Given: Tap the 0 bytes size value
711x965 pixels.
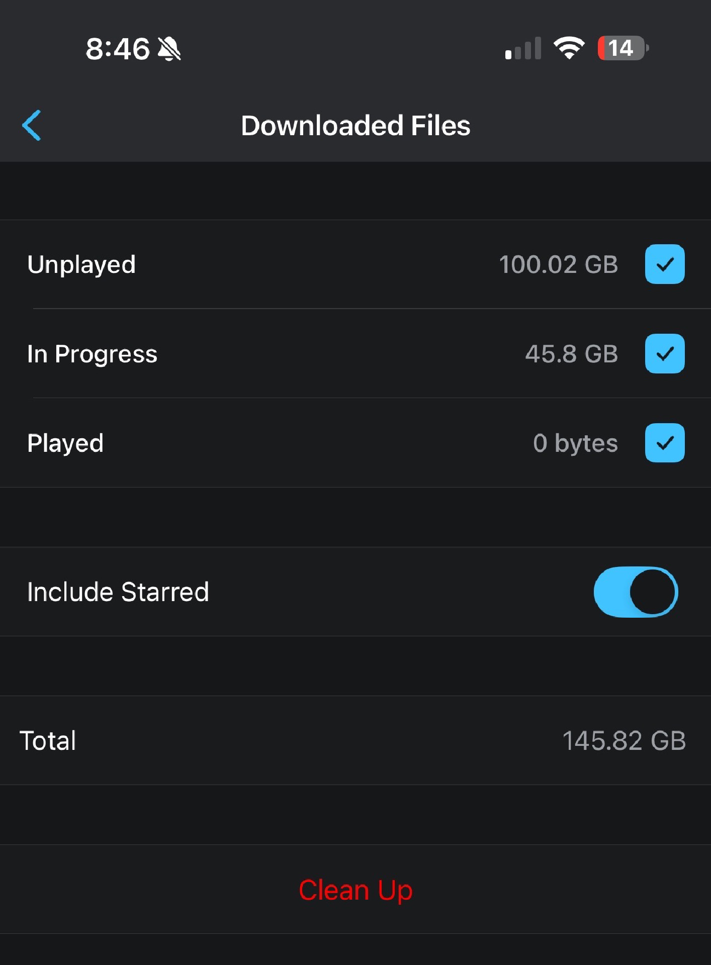Looking at the screenshot, I should 575,443.
